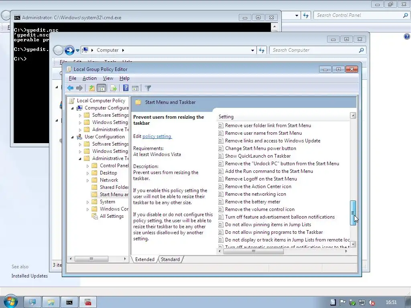Click the Action Center flag tray icon
Screen dimensions: 411x308
click(342, 302)
